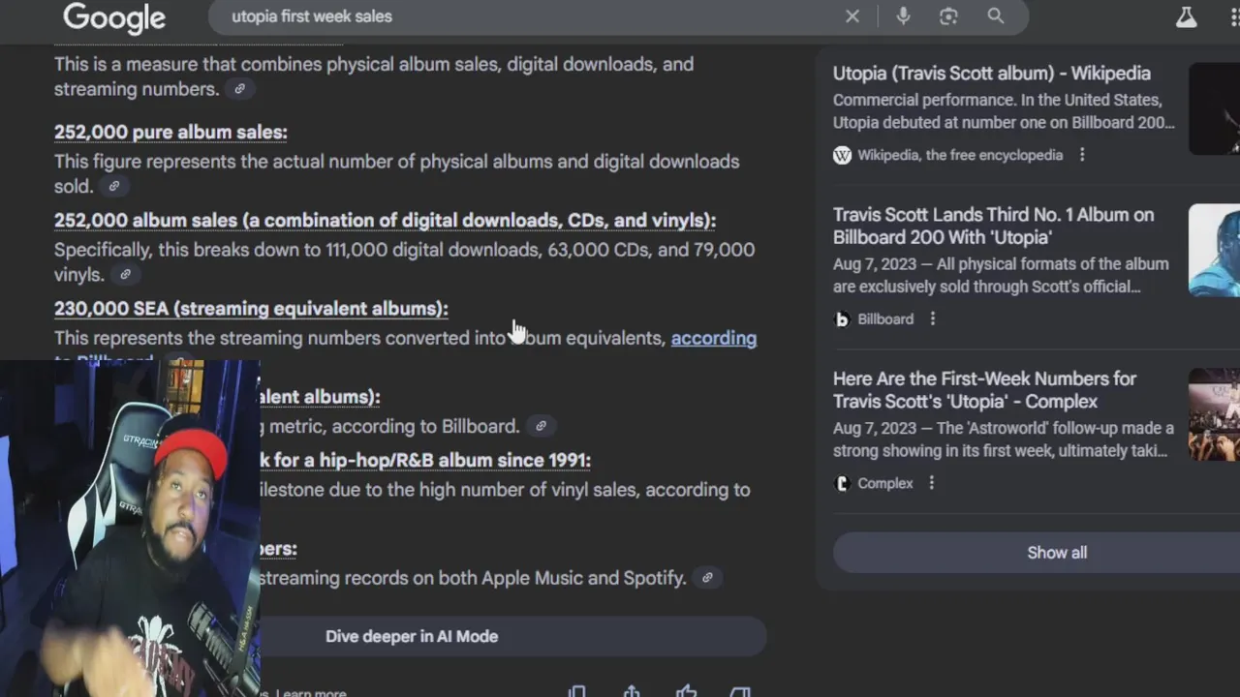Open more options for Billboard source
The image size is (1240, 697).
(x=933, y=318)
